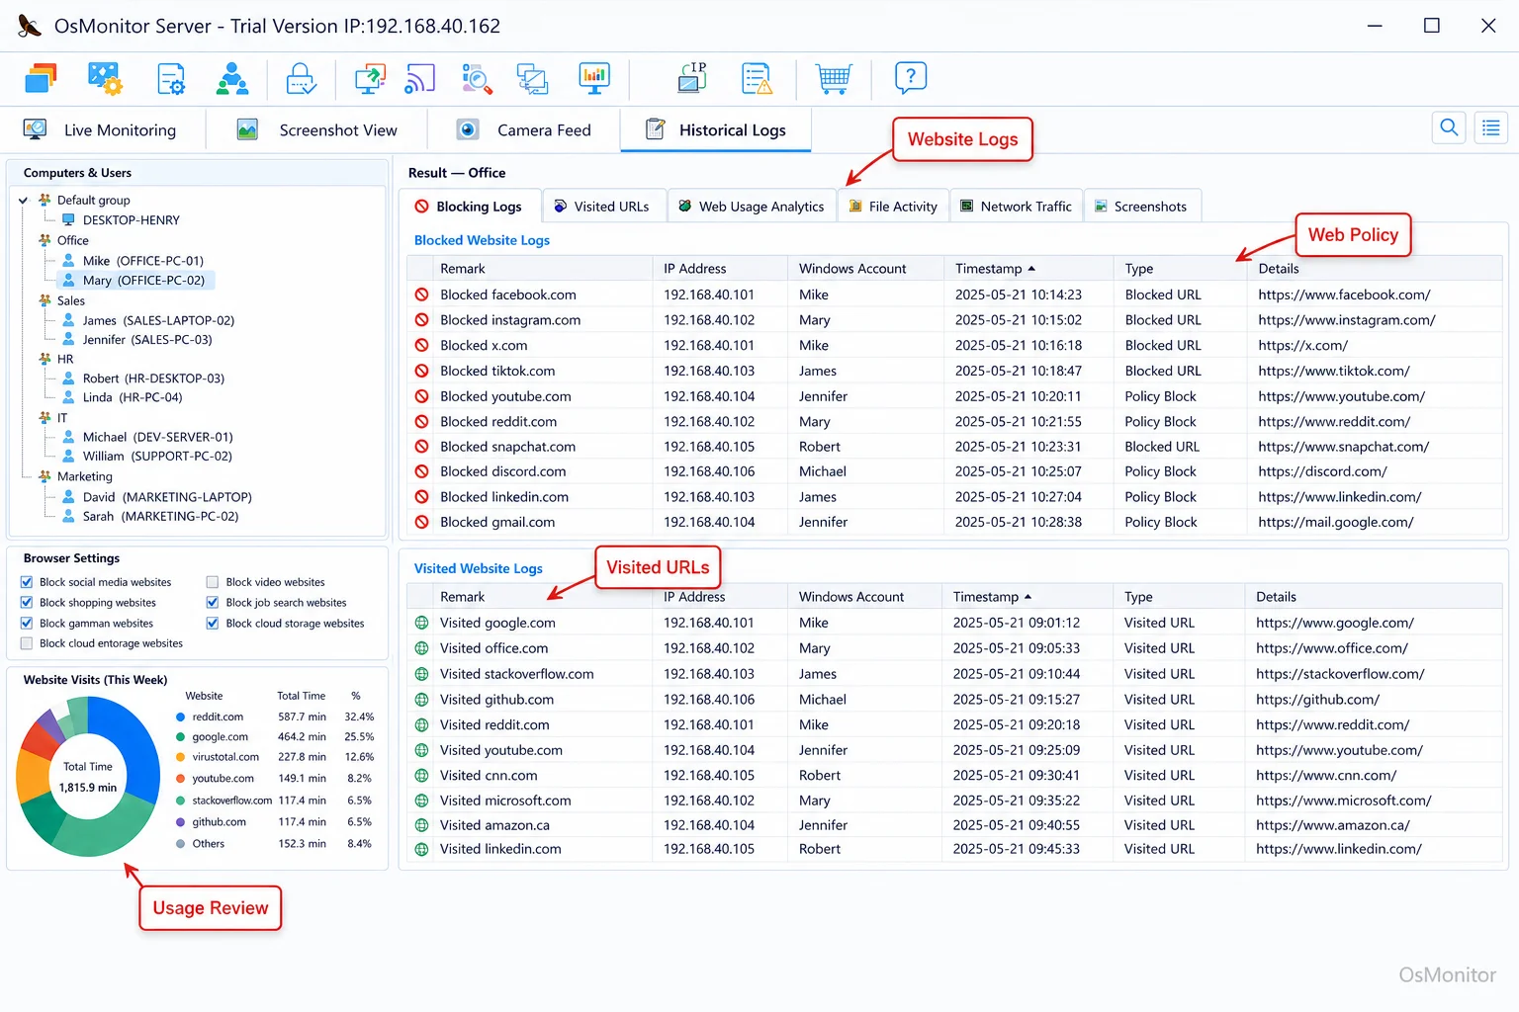Click the https://stackoverflow.com/ details link
The image size is (1519, 1012).
coord(1340,674)
